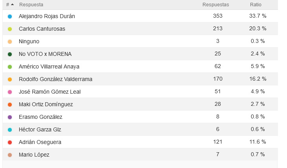This screenshot has height=168, width=287.
Task: Click the peach dot beside Ninguno
Action: (10, 41)
